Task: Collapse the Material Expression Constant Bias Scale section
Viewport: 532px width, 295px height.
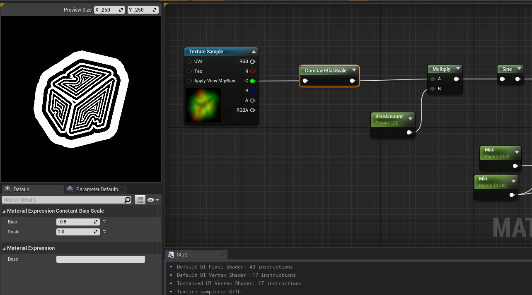Action: [x=4, y=211]
